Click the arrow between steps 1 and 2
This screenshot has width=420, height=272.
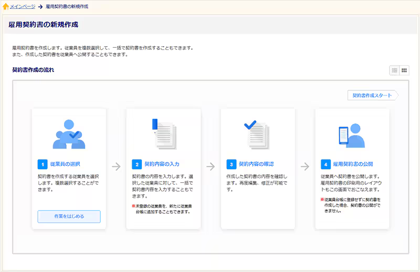(116, 166)
